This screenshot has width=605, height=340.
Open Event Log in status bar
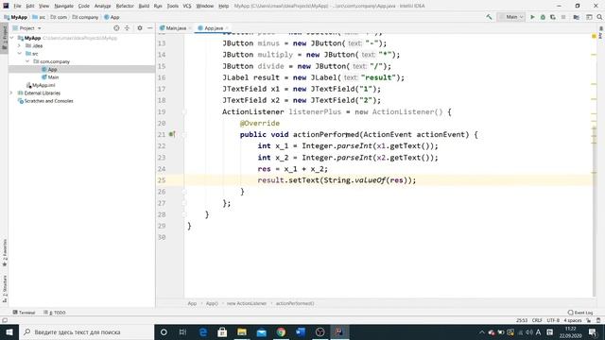tap(580, 313)
